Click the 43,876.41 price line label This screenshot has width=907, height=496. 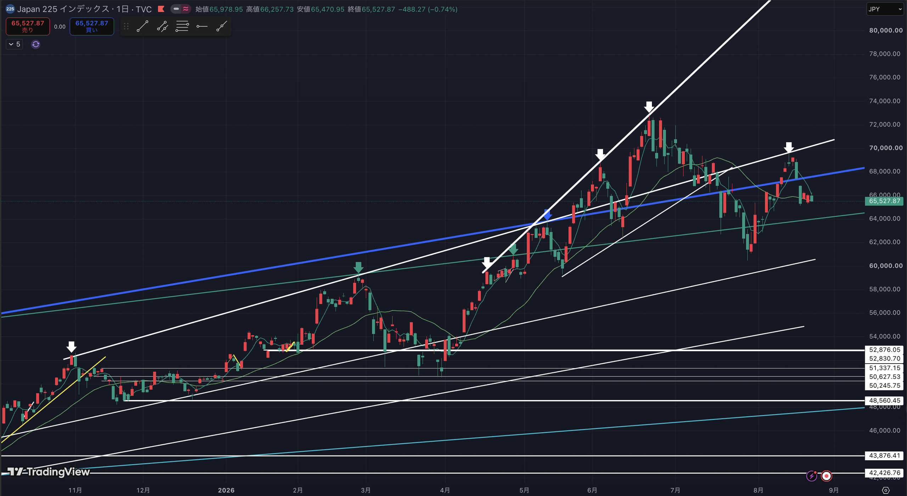885,456
